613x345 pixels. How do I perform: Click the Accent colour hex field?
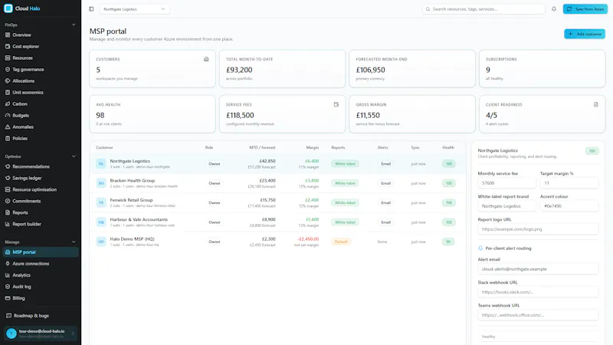pos(569,206)
